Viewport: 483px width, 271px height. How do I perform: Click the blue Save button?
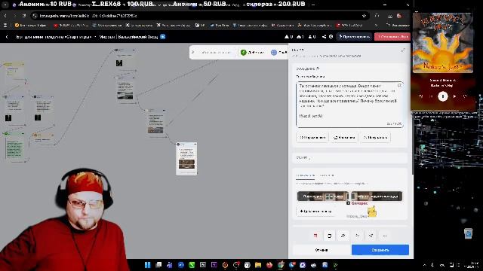[x=380, y=250]
